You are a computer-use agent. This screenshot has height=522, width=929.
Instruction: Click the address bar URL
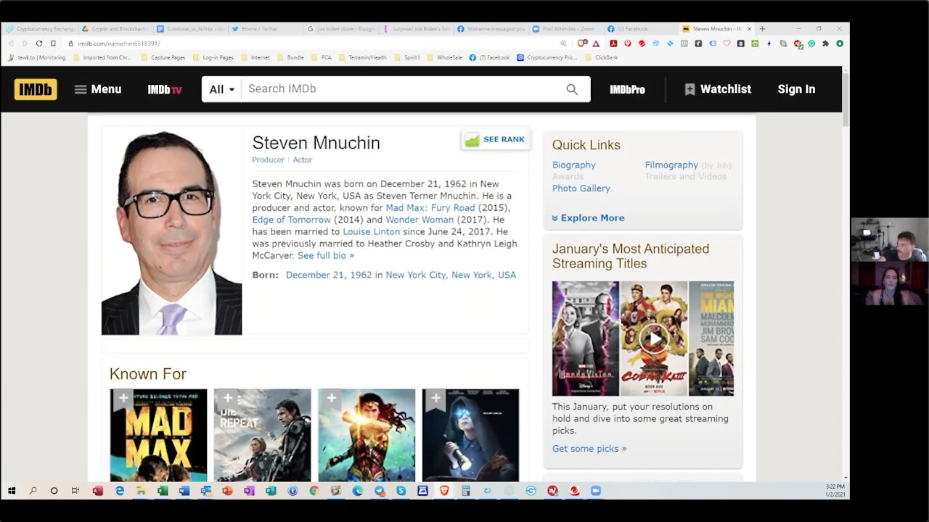pos(119,43)
